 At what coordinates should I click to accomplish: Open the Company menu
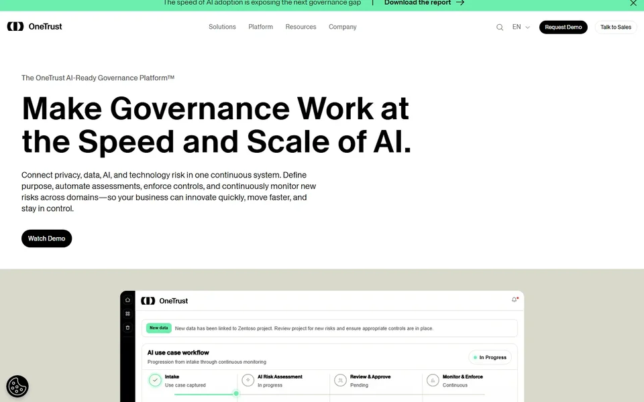343,27
